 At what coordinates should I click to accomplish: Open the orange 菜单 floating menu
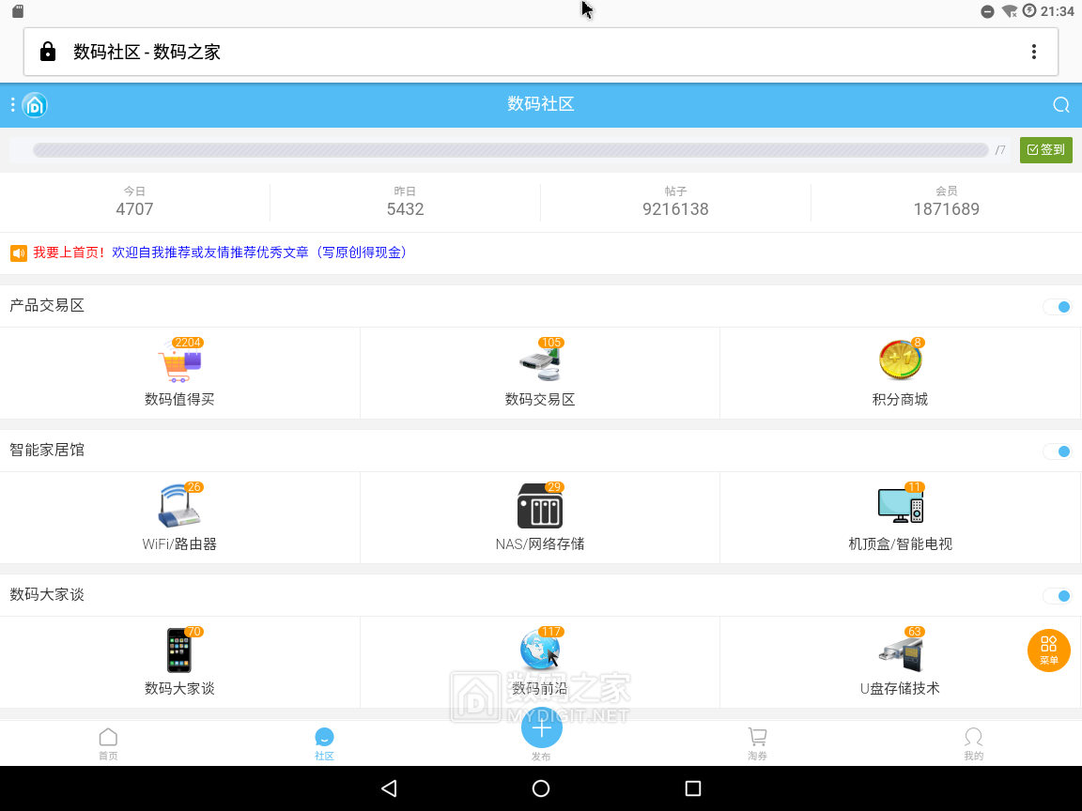point(1048,650)
